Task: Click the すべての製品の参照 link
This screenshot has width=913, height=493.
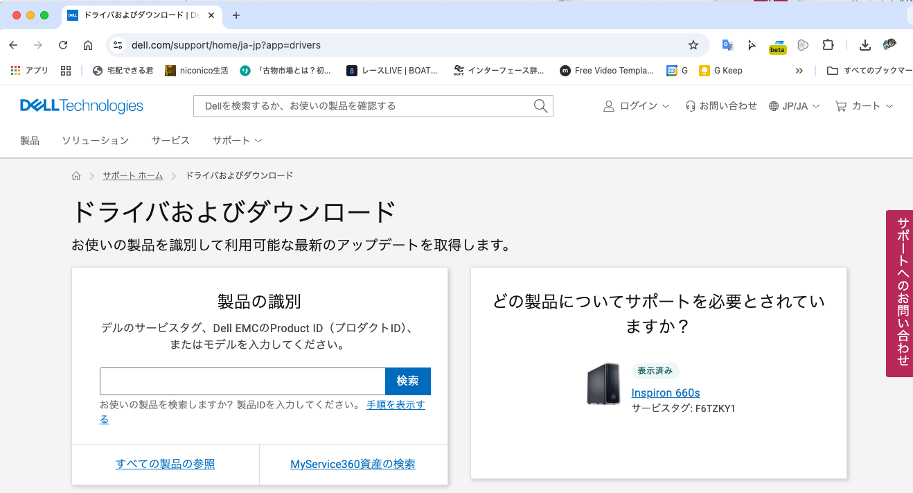Action: 166,464
